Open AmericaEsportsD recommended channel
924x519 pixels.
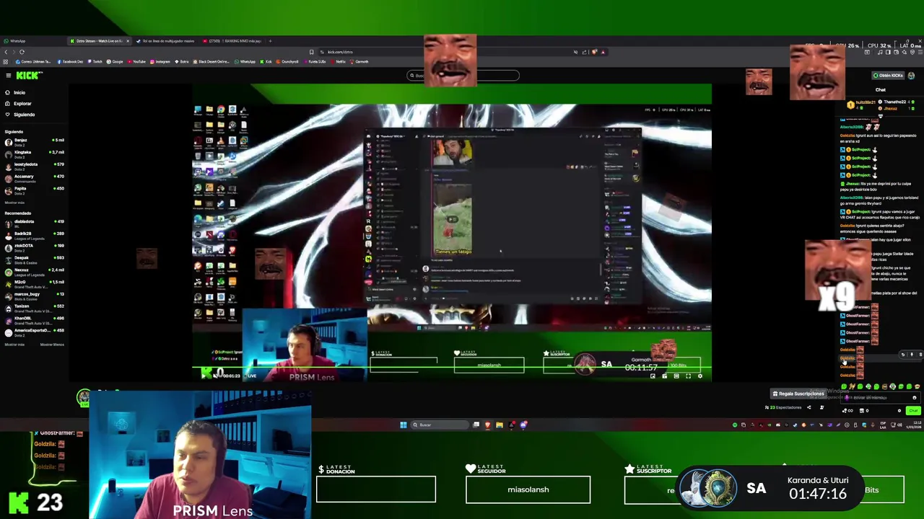[x=34, y=332]
